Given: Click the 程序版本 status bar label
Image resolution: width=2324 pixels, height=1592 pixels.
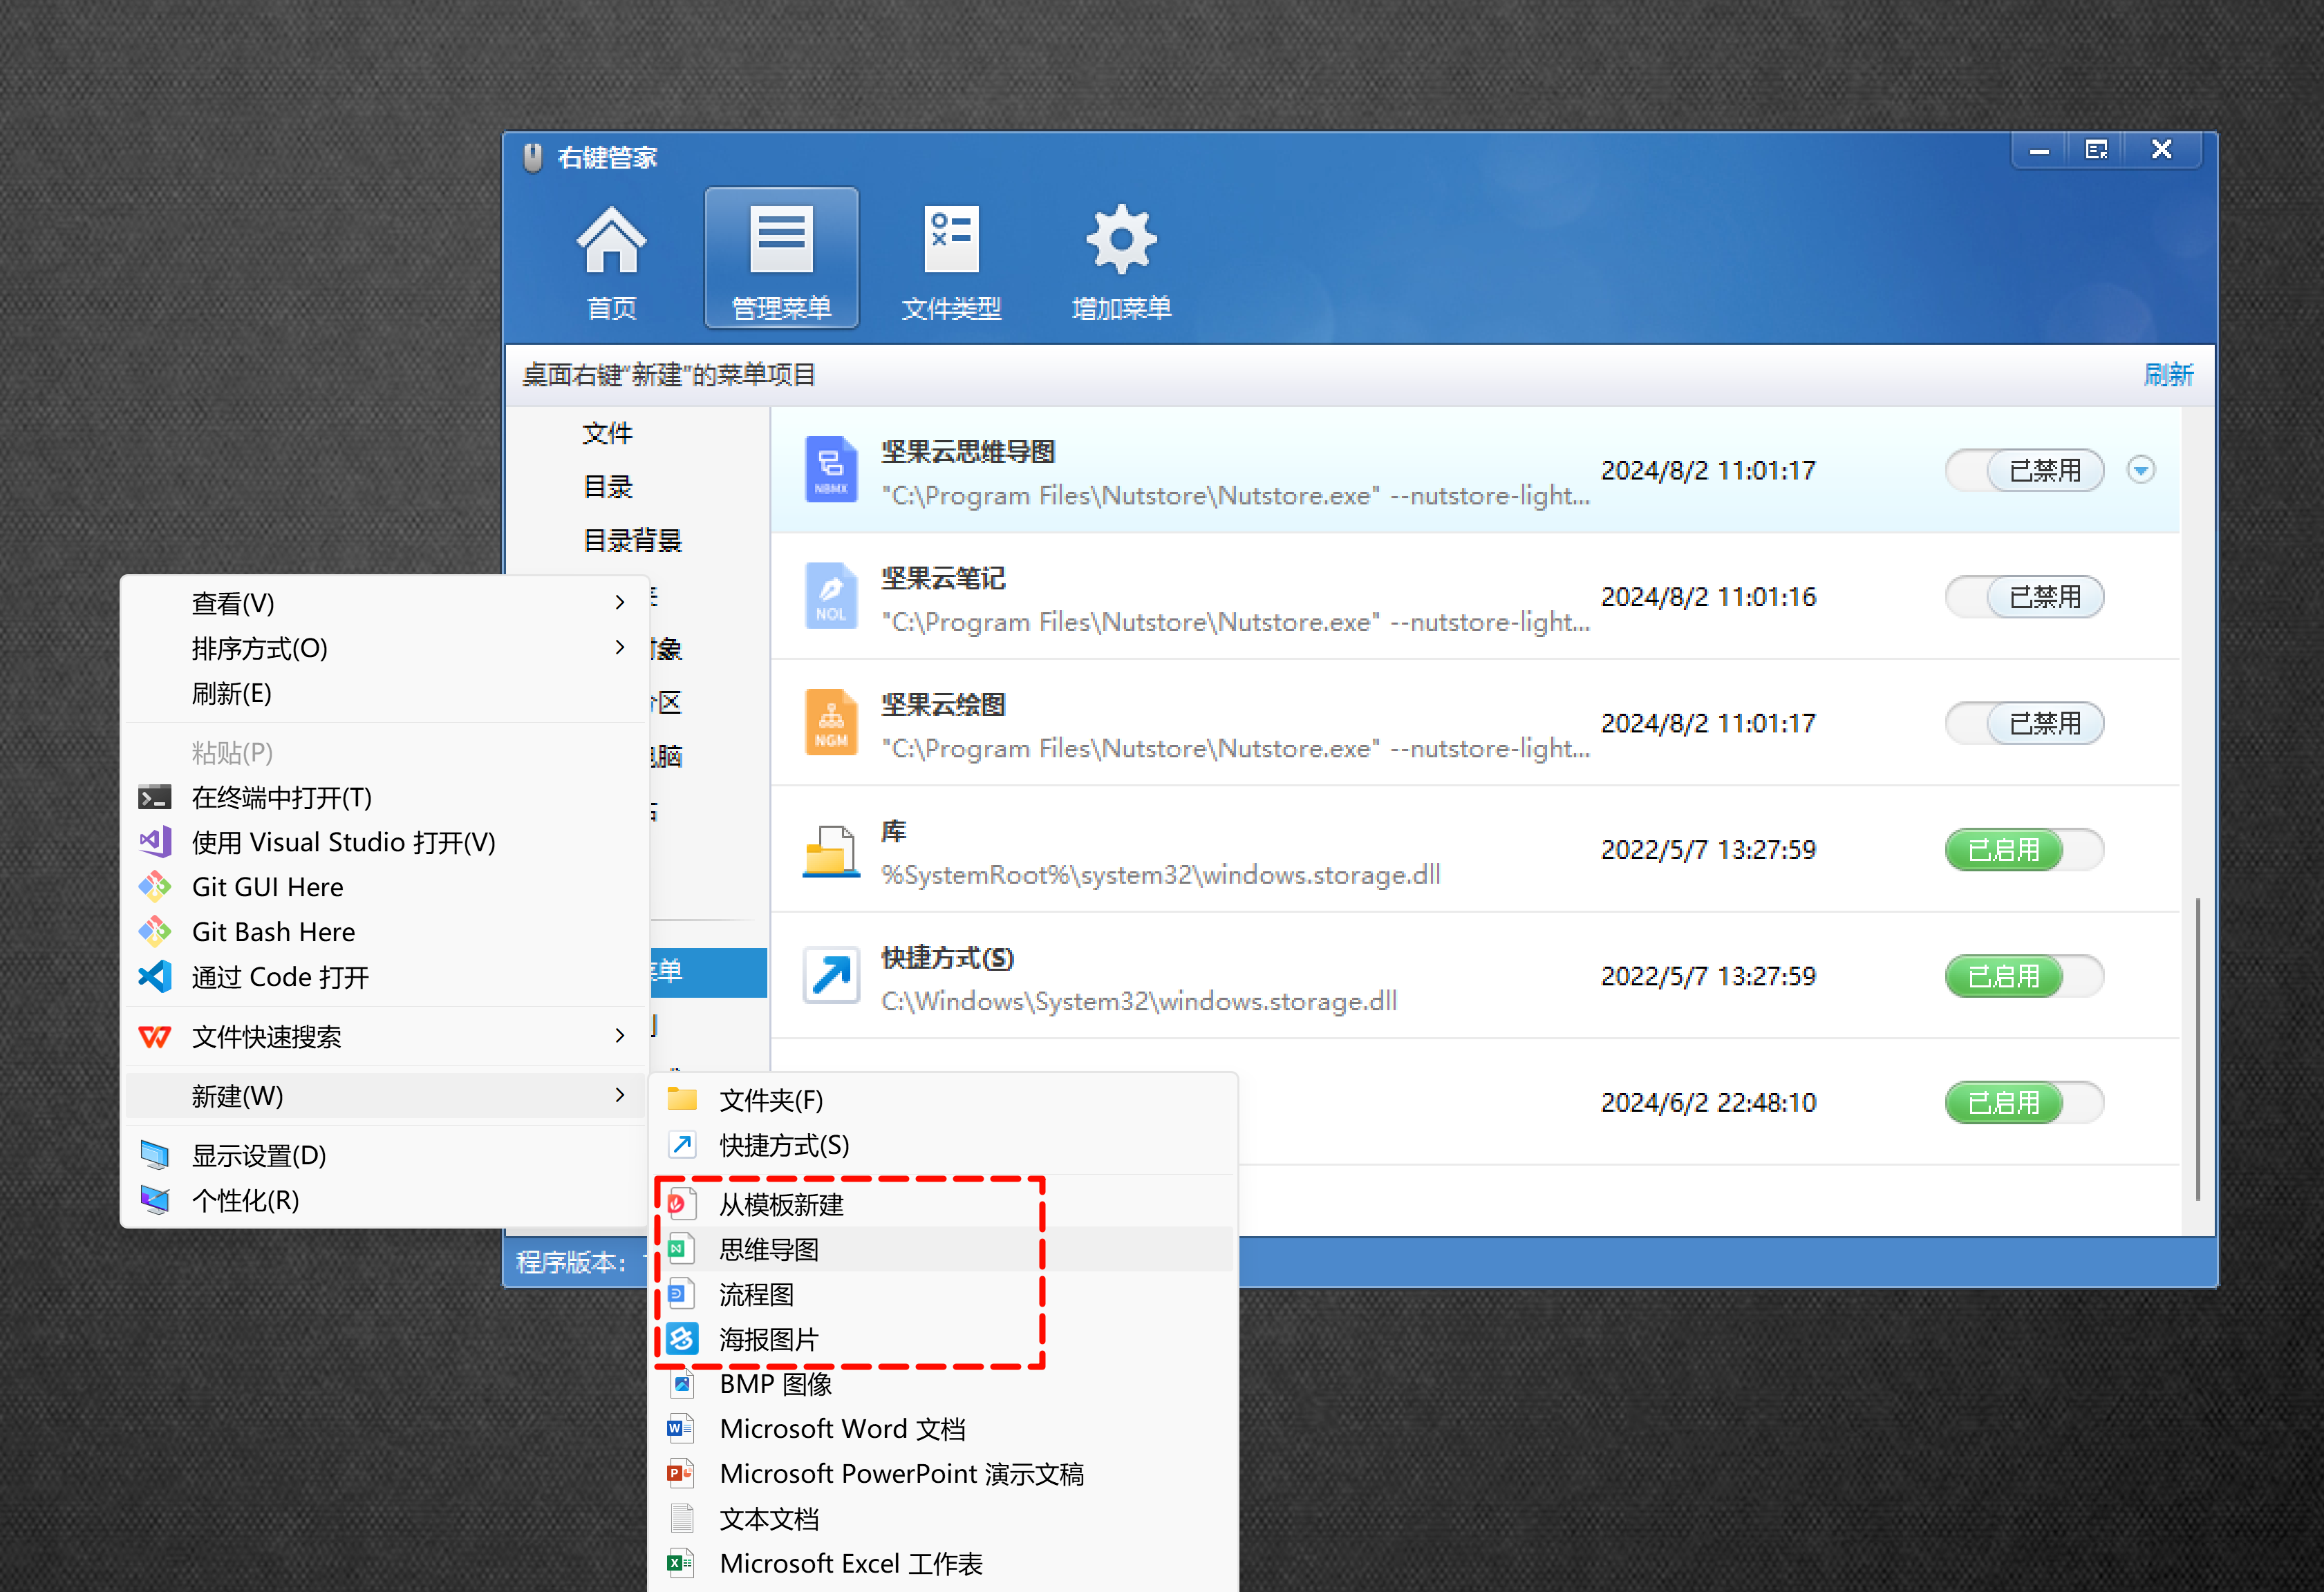Looking at the screenshot, I should coord(571,1262).
